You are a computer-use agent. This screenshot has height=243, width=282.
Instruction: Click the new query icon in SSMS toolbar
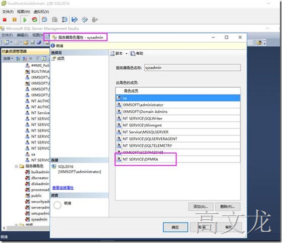pos(7,42)
